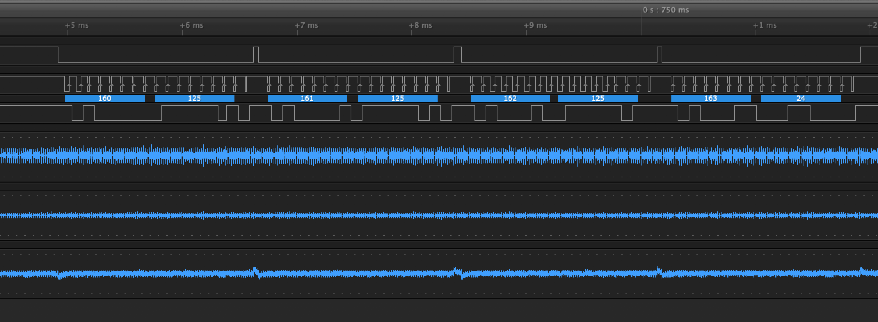Select the 125 bubble following 161
Image resolution: width=878 pixels, height=322 pixels.
[x=398, y=99]
